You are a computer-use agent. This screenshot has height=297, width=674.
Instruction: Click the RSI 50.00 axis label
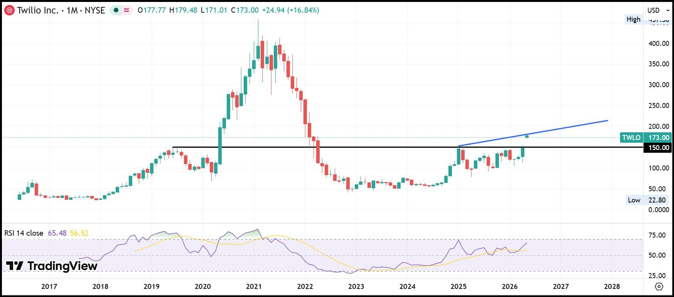coord(657,255)
